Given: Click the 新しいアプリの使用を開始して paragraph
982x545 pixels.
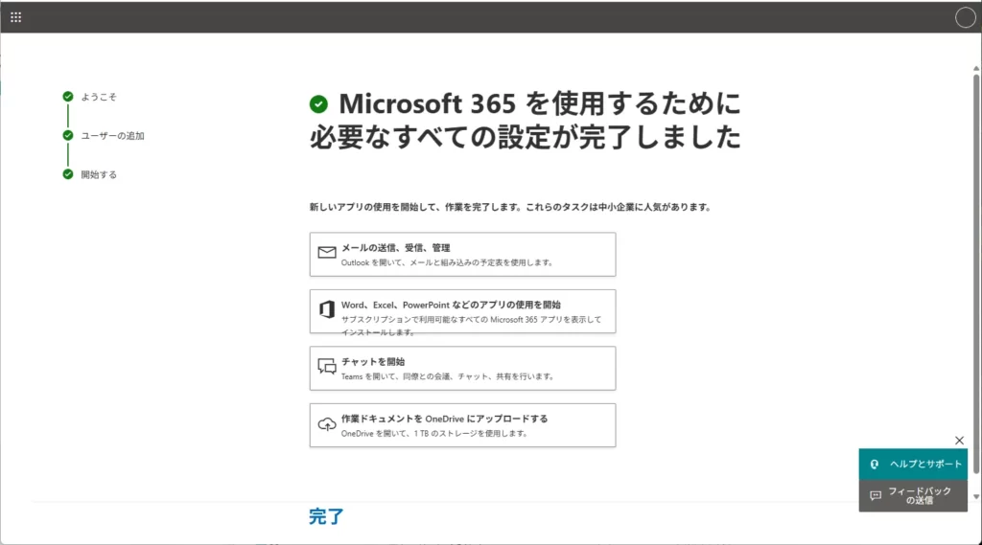Looking at the screenshot, I should 510,207.
